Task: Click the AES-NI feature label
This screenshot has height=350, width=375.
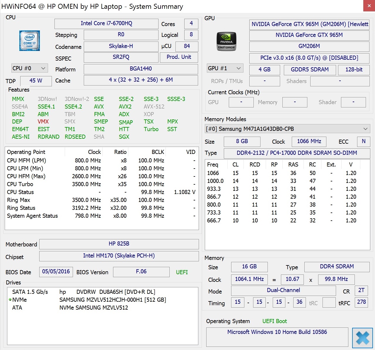Action: (21, 137)
